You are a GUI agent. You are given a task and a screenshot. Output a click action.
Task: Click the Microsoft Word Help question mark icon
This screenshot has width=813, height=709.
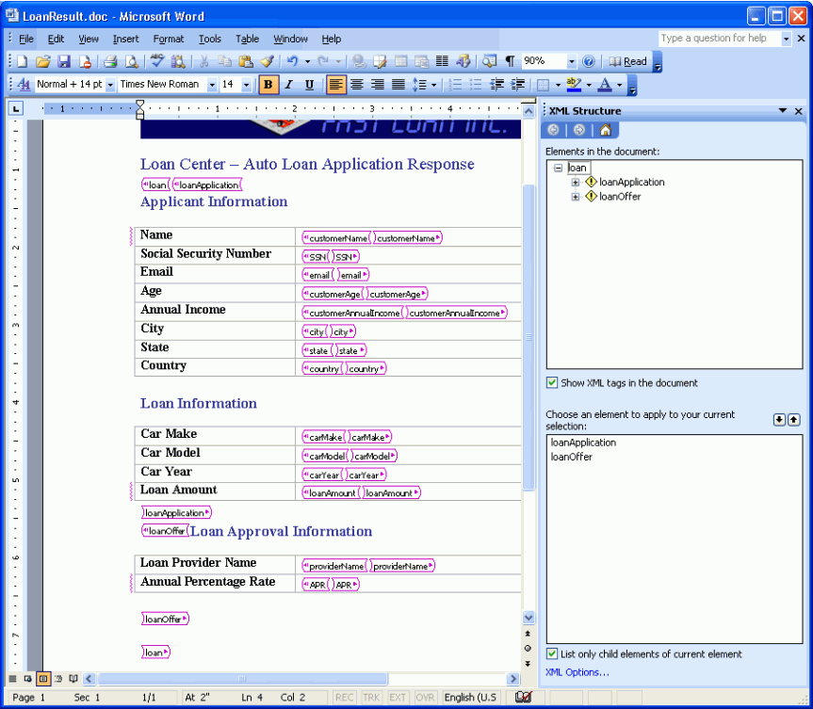pyautogui.click(x=588, y=62)
